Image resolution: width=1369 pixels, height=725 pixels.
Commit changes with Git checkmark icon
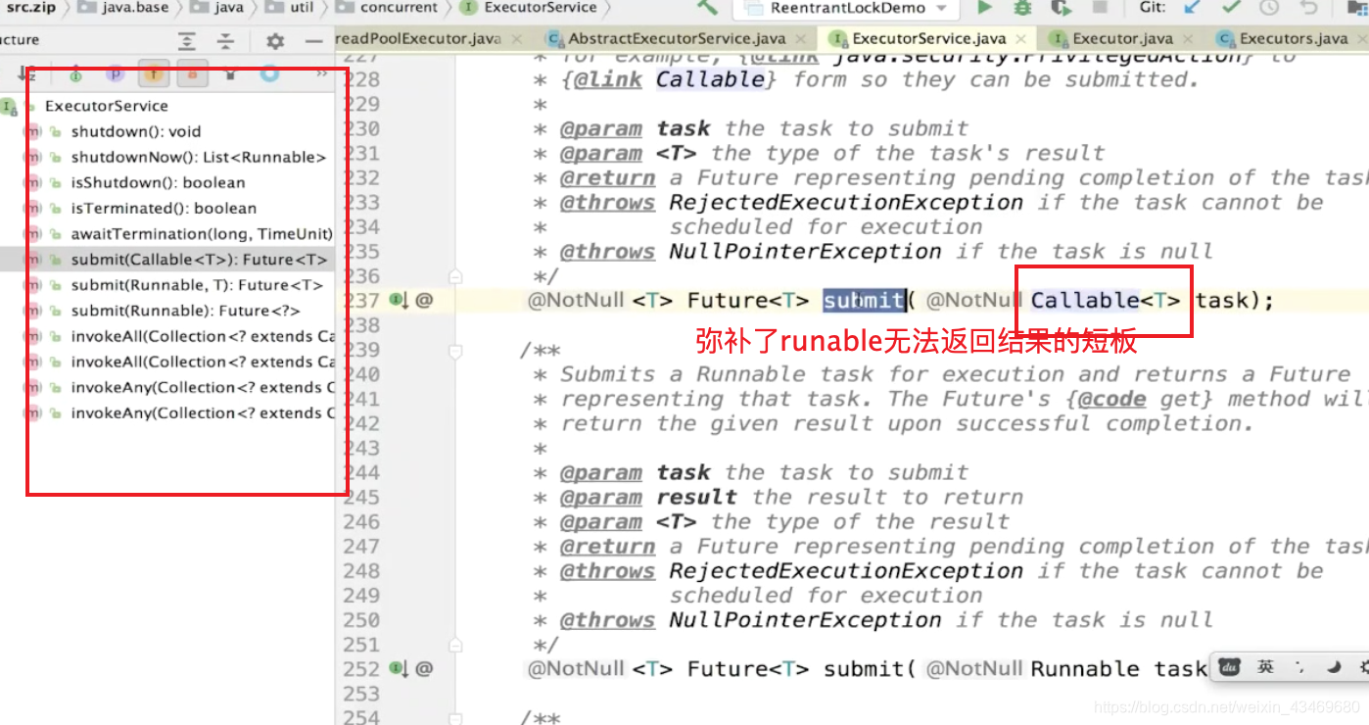pyautogui.click(x=1231, y=7)
